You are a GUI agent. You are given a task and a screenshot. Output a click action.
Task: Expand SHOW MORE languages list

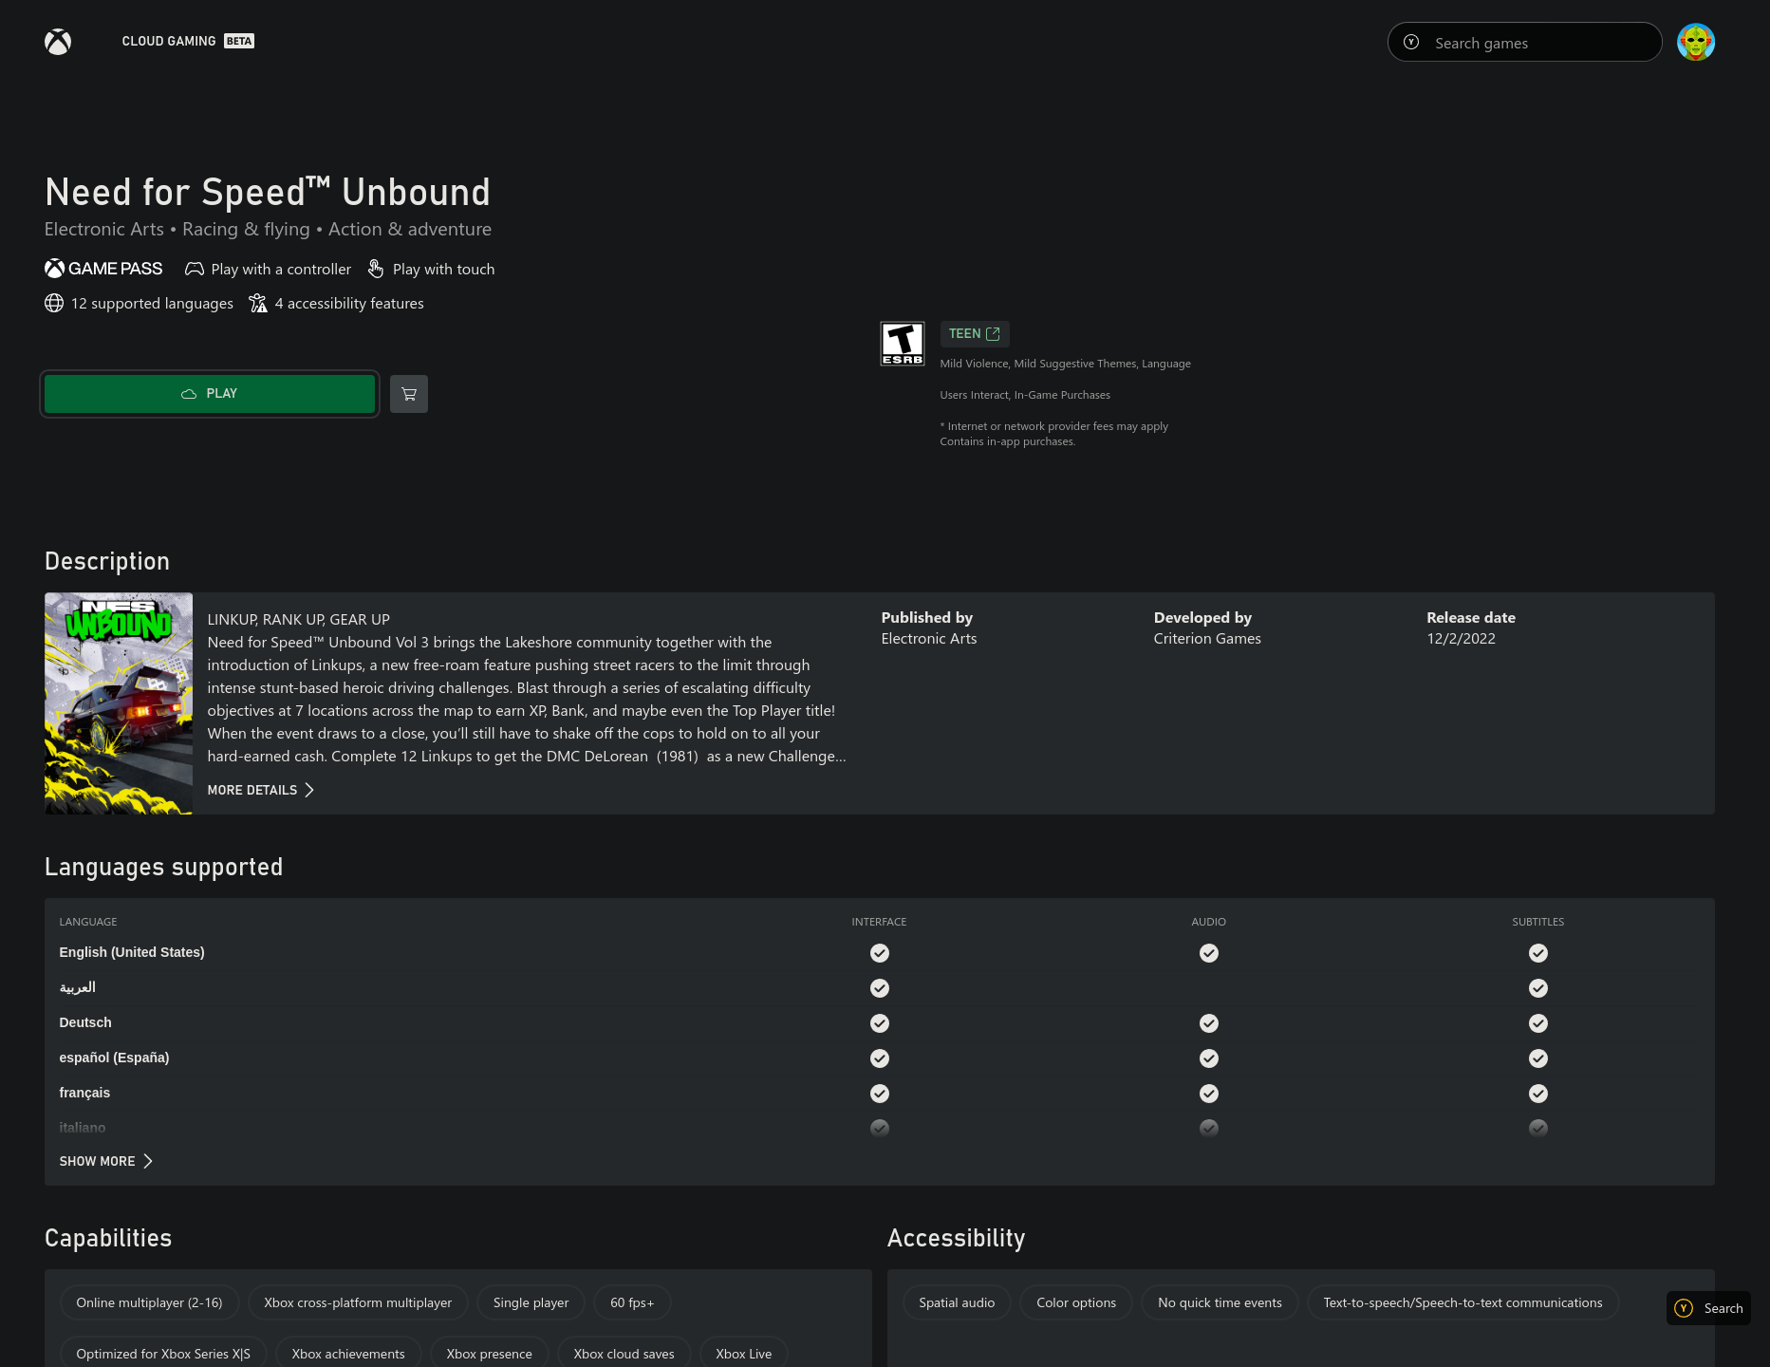106,1161
